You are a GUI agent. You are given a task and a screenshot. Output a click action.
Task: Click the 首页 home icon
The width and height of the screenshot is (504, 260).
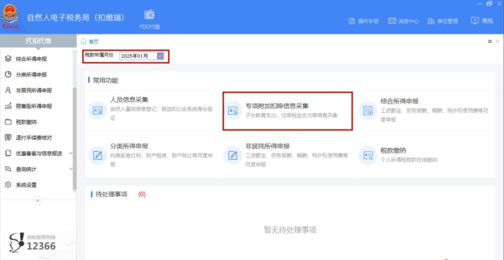pyautogui.click(x=84, y=41)
